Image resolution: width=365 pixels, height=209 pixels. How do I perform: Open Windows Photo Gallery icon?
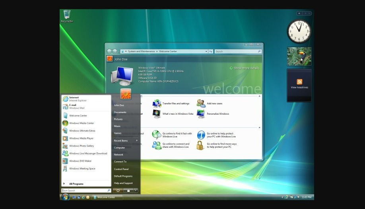pyautogui.click(x=65, y=146)
